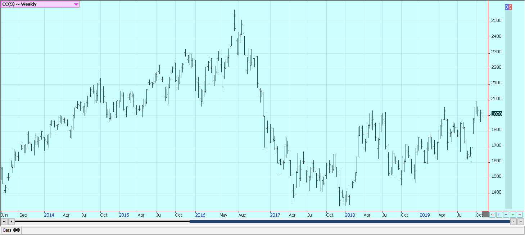The width and height of the screenshot is (525, 235).
Task: Open the CC(S) ~ Weekly symbol dropdown
Action: [40, 4]
